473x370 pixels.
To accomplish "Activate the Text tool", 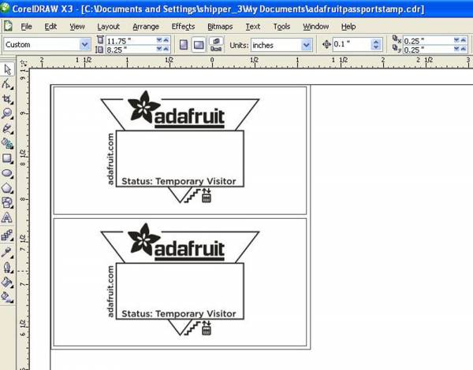I will (x=7, y=217).
